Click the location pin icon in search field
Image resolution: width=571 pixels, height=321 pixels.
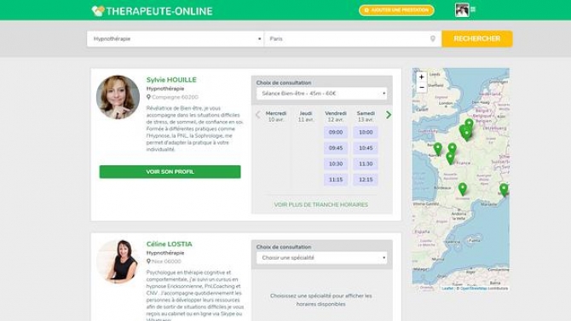click(x=433, y=39)
